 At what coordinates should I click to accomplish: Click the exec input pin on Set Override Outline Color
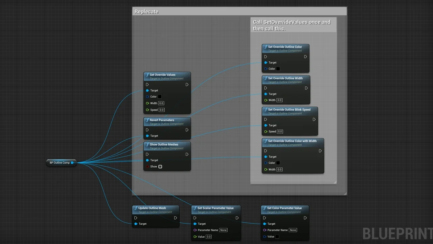point(265,57)
